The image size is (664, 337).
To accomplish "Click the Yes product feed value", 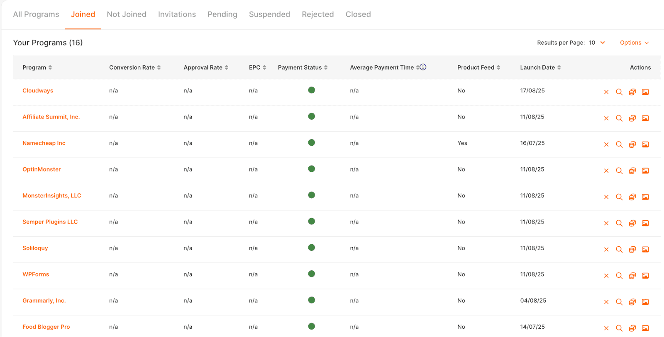I will 462,143.
